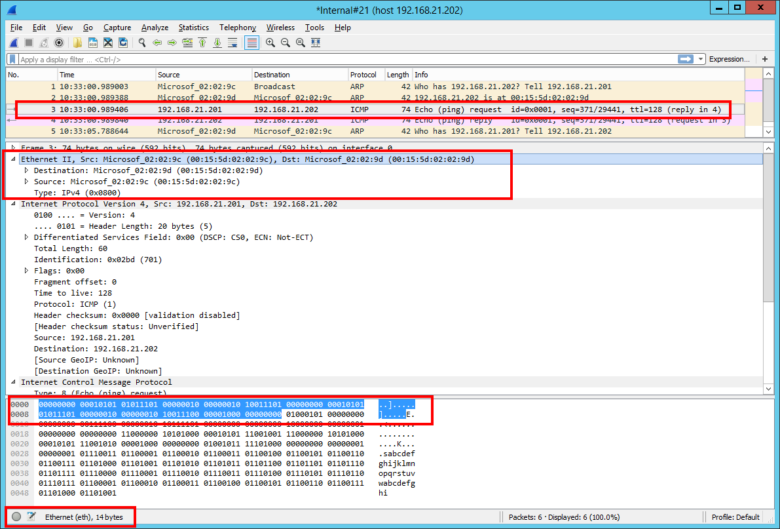
Task: Go forward to next packet
Action: pyautogui.click(x=172, y=43)
